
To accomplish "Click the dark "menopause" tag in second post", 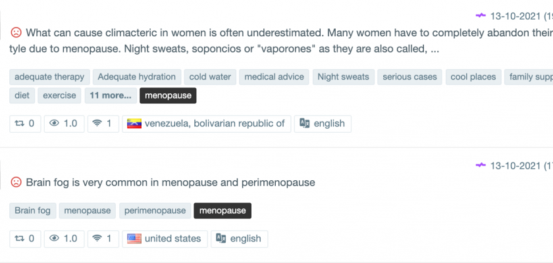I will tap(223, 210).
